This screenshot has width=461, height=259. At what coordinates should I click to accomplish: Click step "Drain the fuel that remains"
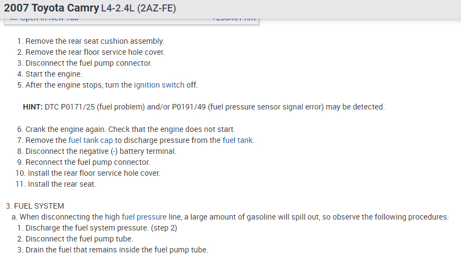click(x=117, y=250)
